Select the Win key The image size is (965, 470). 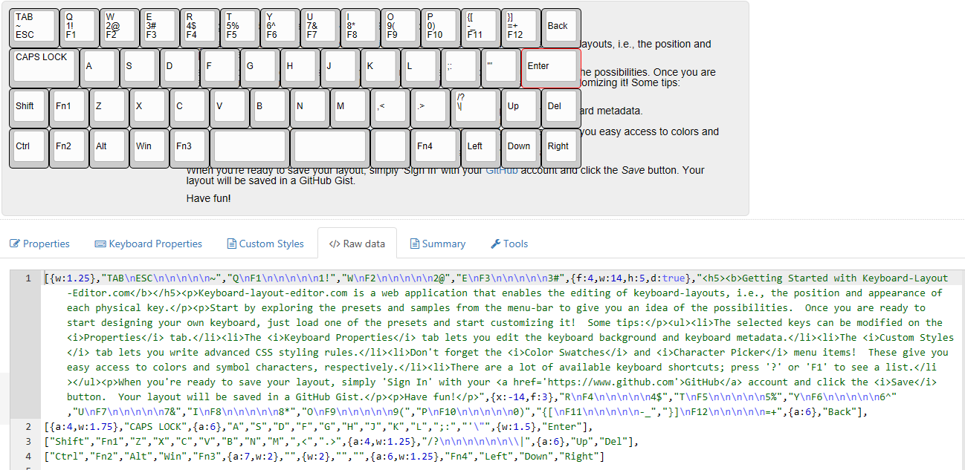pos(150,148)
